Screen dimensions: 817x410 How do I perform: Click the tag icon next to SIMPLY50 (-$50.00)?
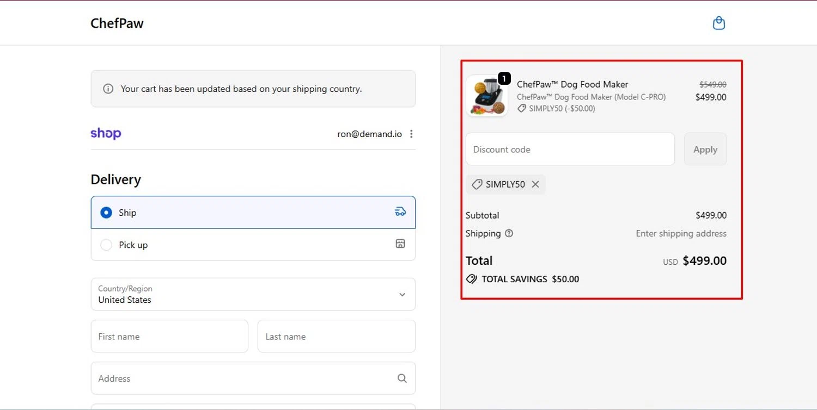pos(521,108)
